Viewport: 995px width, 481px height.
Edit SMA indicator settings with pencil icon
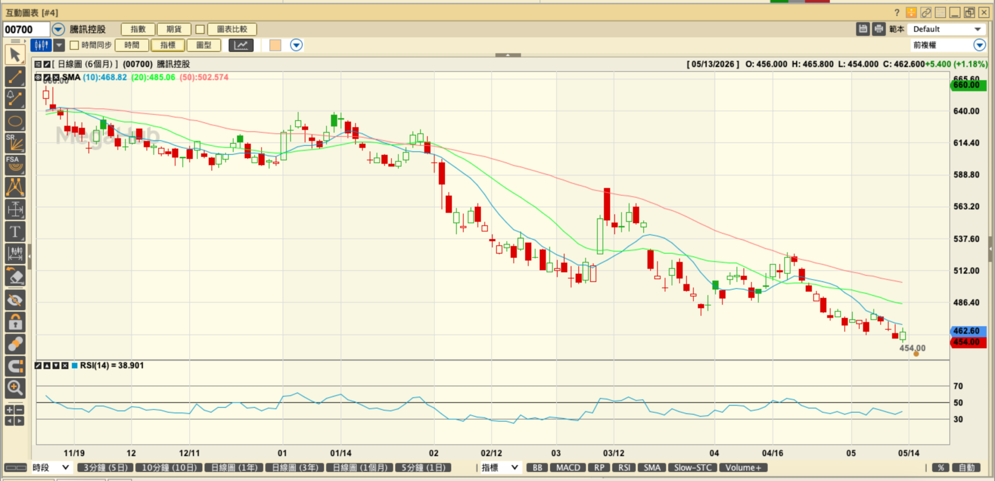pos(47,77)
